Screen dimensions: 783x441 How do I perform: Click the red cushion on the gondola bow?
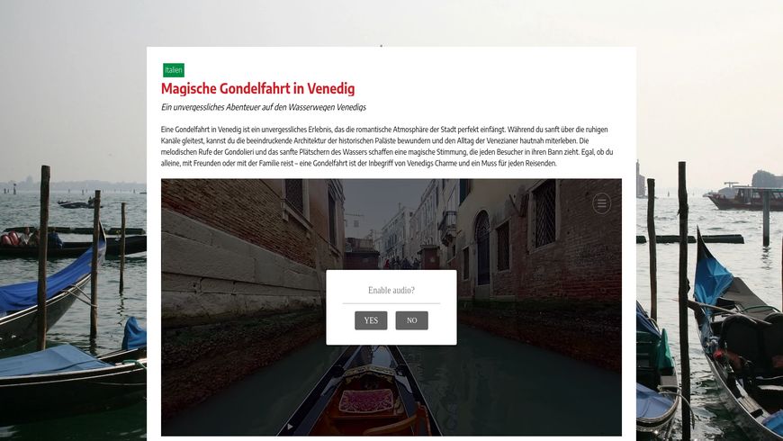point(366,400)
